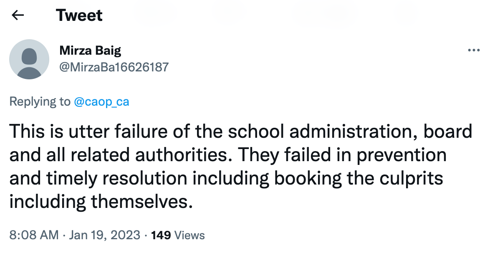Click the 149 Views counter
490x253 pixels.
(177, 235)
